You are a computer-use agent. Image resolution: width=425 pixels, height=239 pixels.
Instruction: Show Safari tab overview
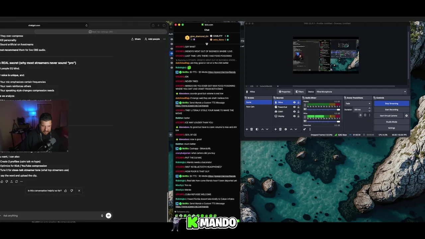tap(164, 25)
